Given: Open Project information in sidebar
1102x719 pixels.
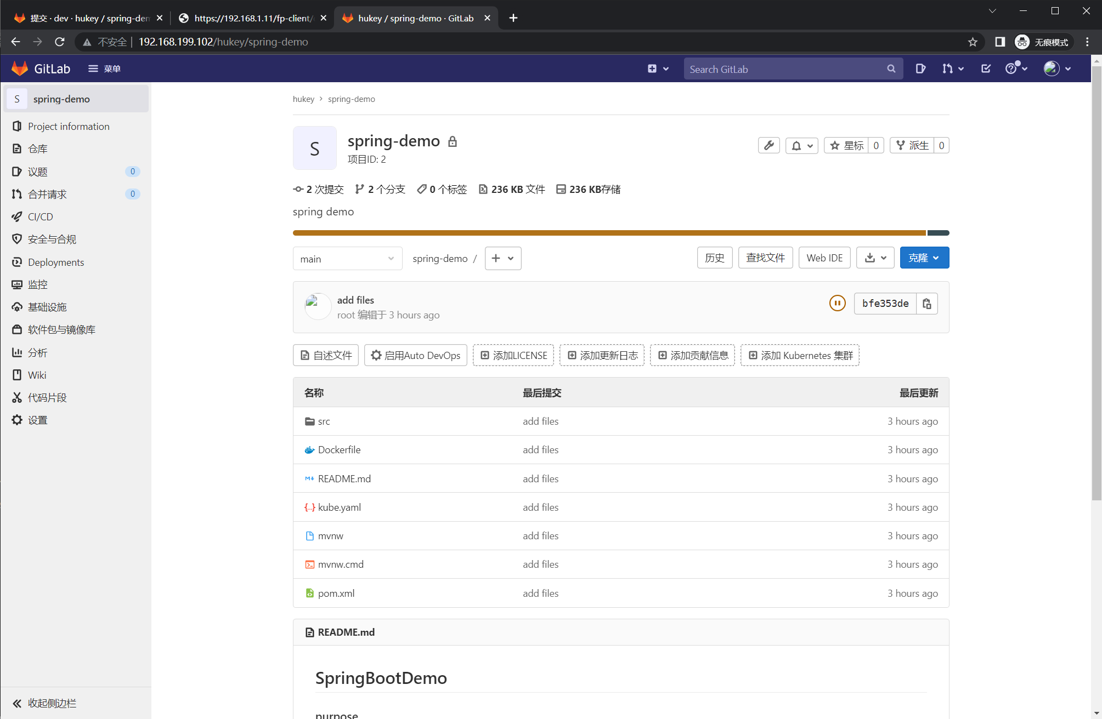Looking at the screenshot, I should pyautogui.click(x=69, y=126).
